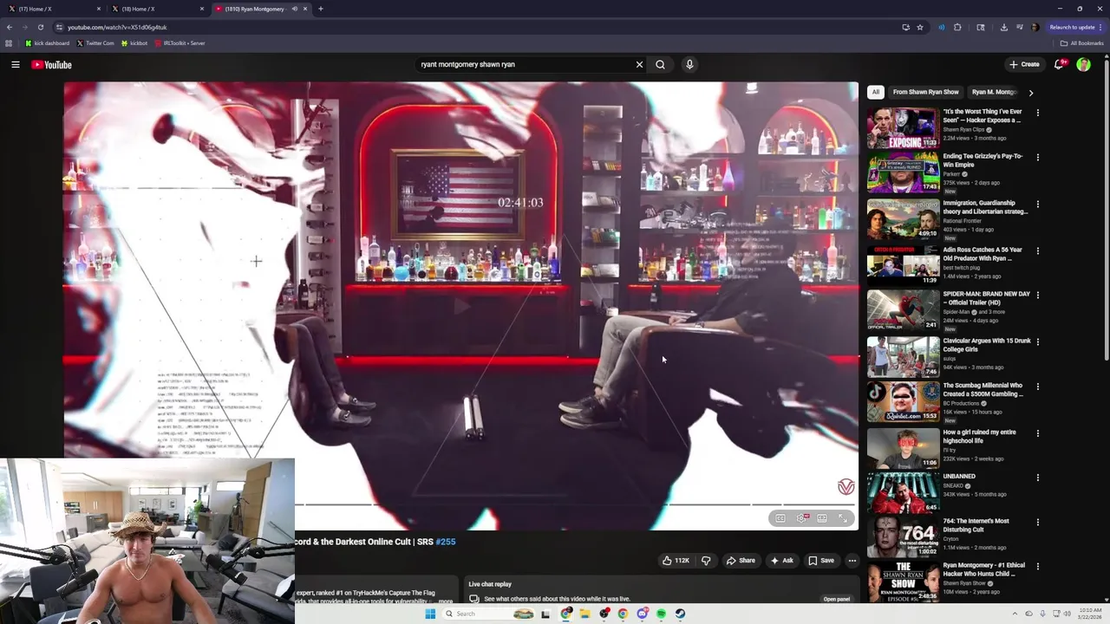
Task: Open "kick dashboard" bookmark
Action: click(x=47, y=43)
